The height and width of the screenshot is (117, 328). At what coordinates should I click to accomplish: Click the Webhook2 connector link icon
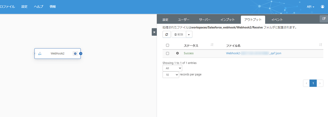tap(39, 54)
